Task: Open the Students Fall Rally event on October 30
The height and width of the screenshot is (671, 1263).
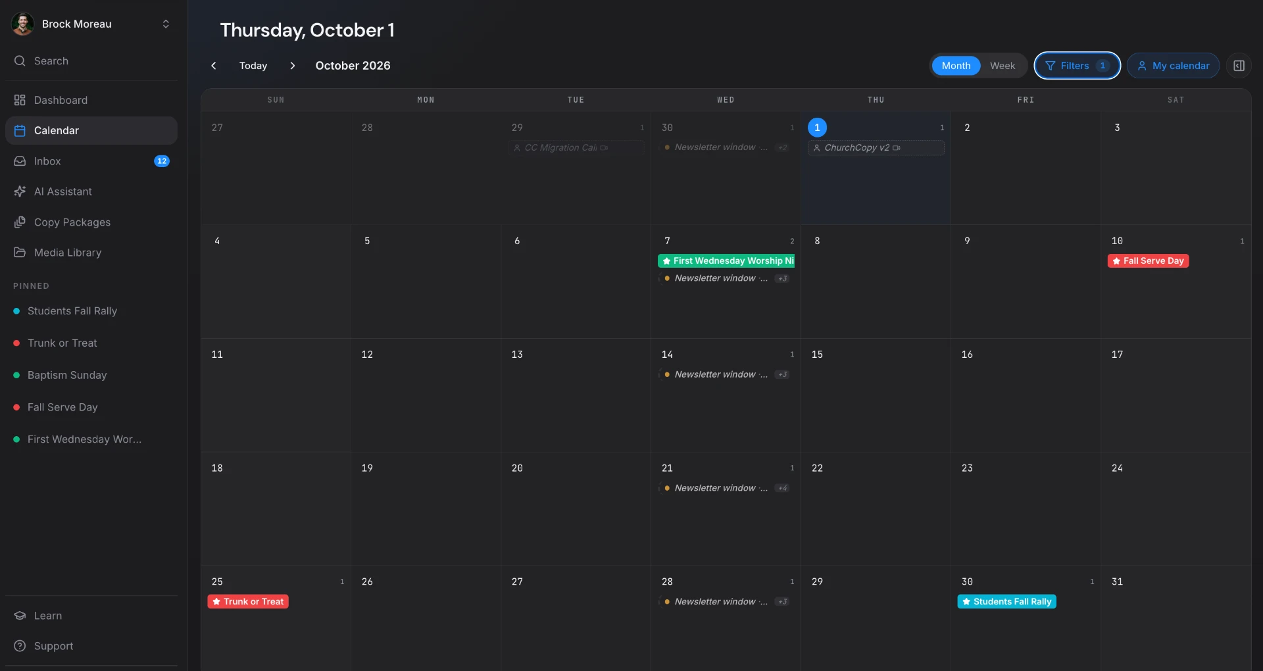Action: (x=1007, y=602)
